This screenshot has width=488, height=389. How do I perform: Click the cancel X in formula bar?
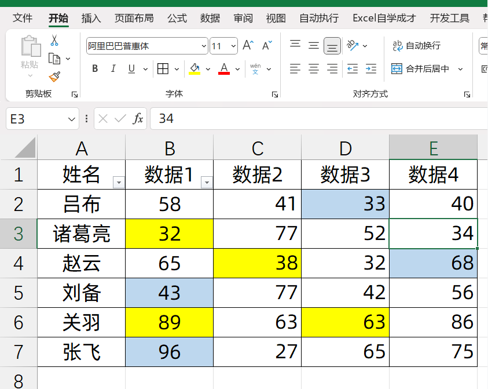point(103,118)
